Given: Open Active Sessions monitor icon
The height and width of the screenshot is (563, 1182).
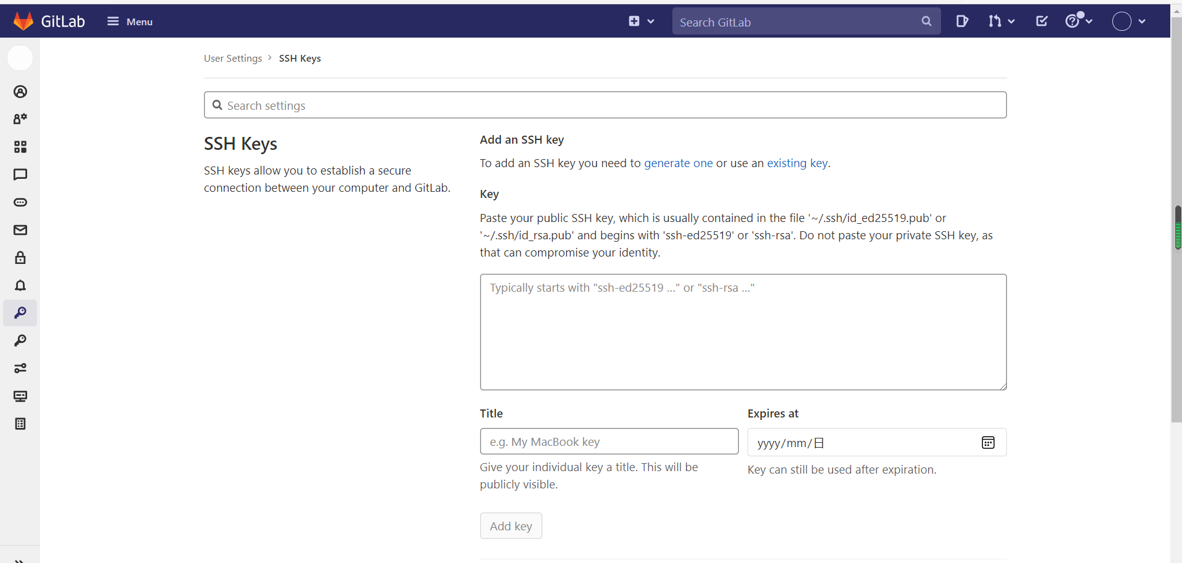Looking at the screenshot, I should pos(20,396).
